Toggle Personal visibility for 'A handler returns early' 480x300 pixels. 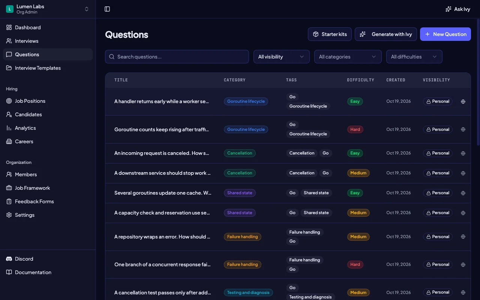click(x=438, y=101)
